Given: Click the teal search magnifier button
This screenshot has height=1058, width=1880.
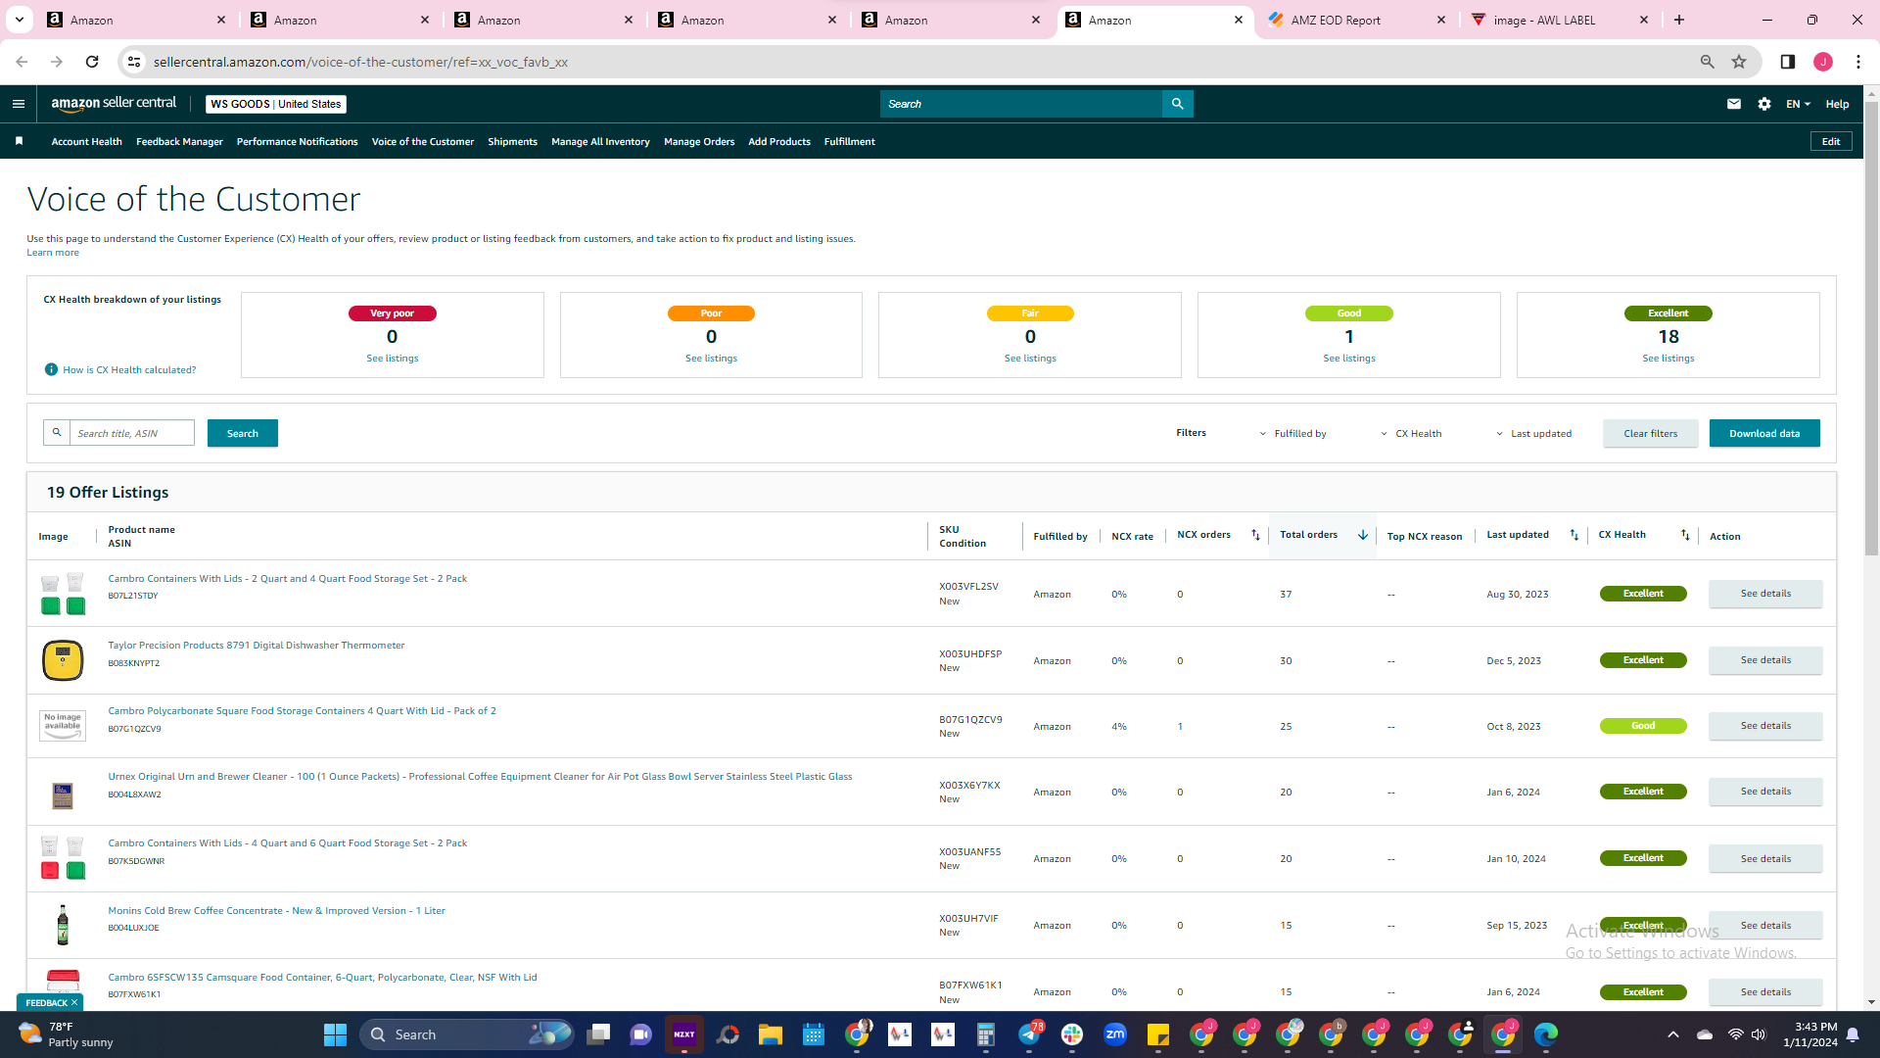Looking at the screenshot, I should (x=1178, y=104).
